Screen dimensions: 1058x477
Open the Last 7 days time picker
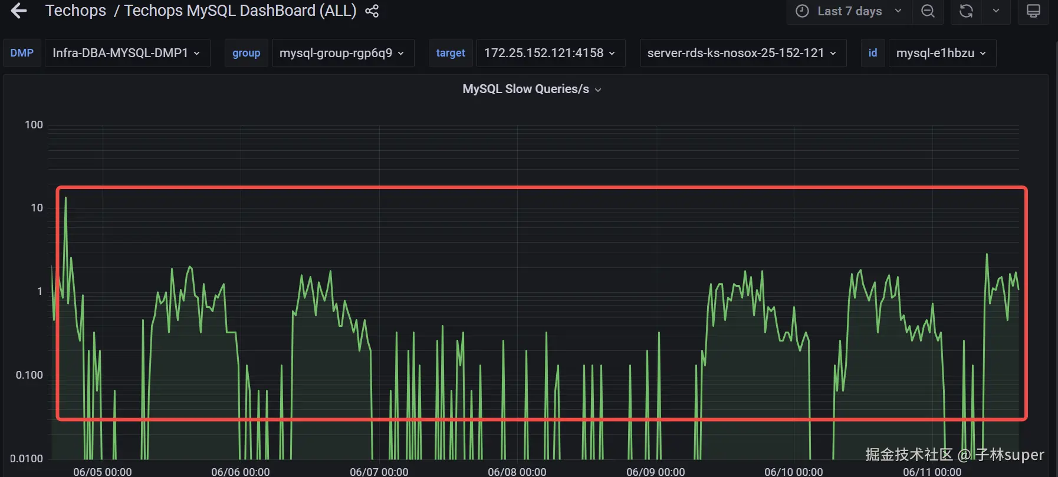coord(849,11)
